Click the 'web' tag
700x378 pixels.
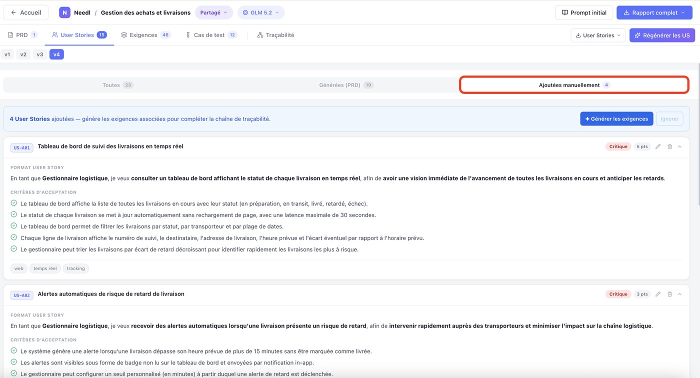[19, 268]
